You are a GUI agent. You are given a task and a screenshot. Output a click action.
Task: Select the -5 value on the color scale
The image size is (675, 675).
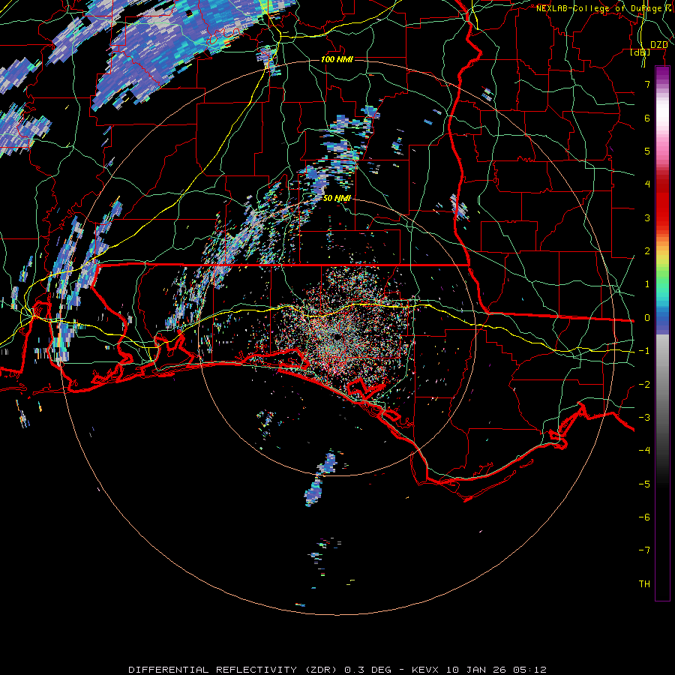[644, 484]
